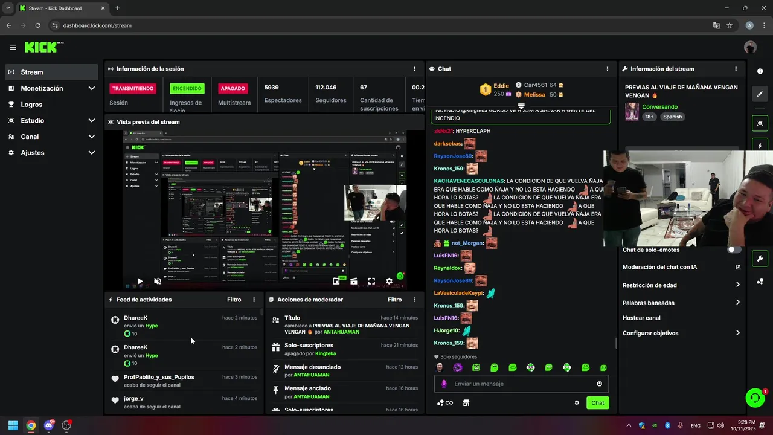Click the stream category thumbnail image
The width and height of the screenshot is (773, 435).
pos(632,112)
